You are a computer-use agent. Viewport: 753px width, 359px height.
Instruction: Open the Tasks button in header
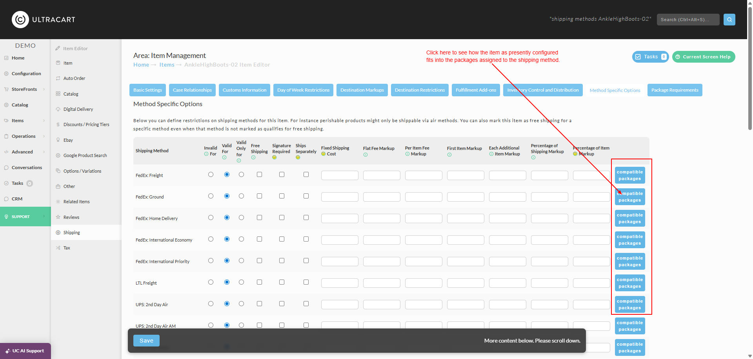coord(650,57)
